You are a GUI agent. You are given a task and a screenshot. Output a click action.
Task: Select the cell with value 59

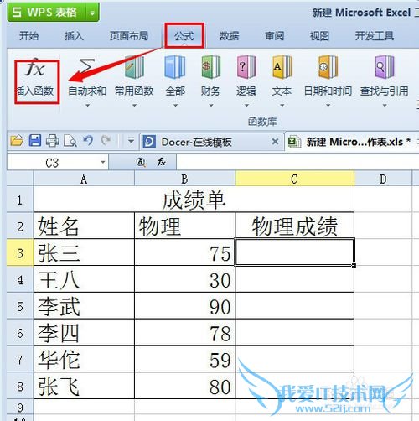pos(184,360)
